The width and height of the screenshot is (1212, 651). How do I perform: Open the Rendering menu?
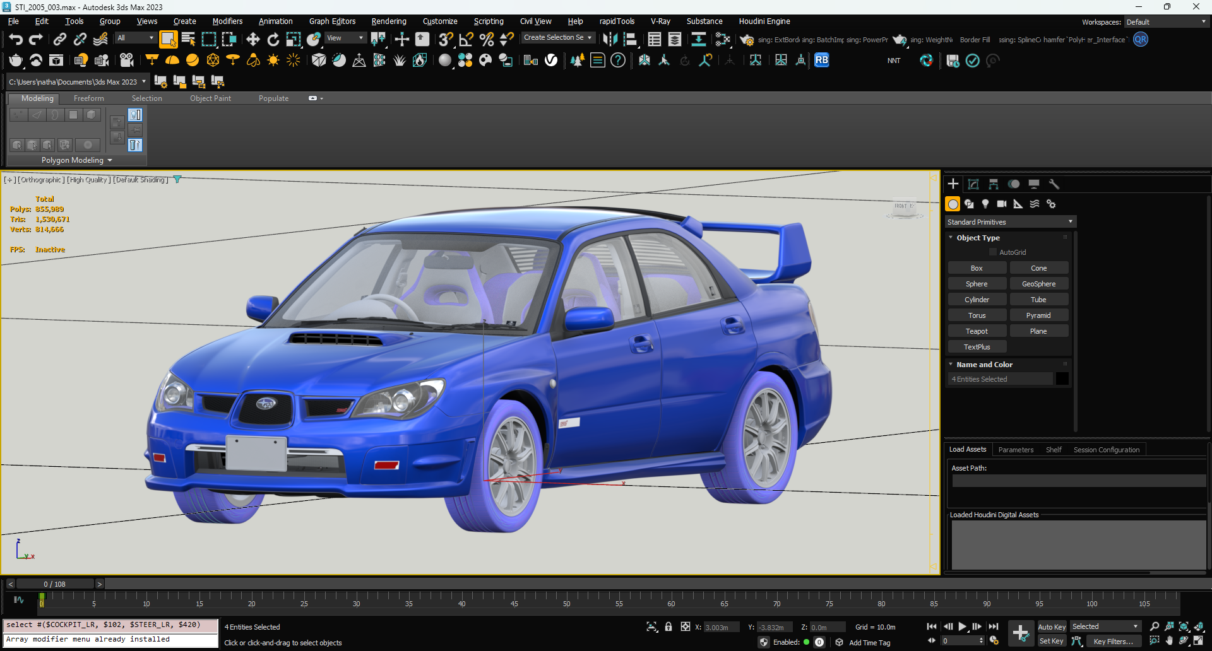[389, 21]
